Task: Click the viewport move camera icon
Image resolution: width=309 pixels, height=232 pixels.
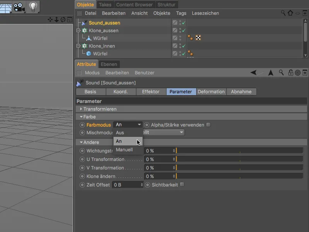Action: (50, 20)
